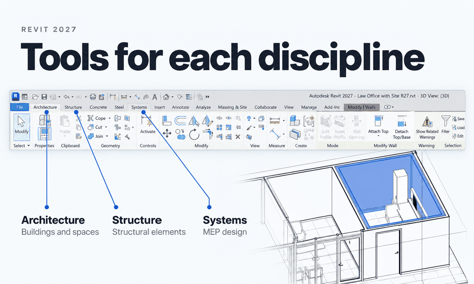Select the Move four-arrow tool
Viewport: 474px width, 284px height.
point(167,133)
